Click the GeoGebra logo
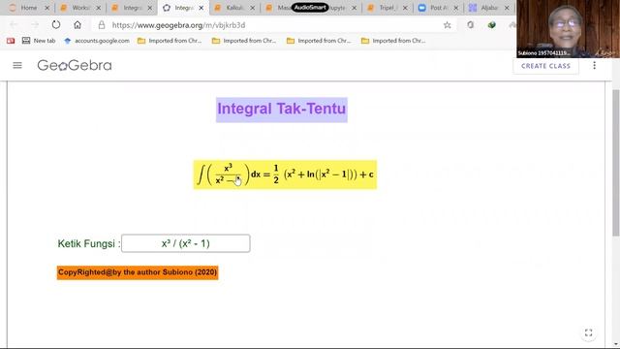Image resolution: width=620 pixels, height=349 pixels. (75, 65)
